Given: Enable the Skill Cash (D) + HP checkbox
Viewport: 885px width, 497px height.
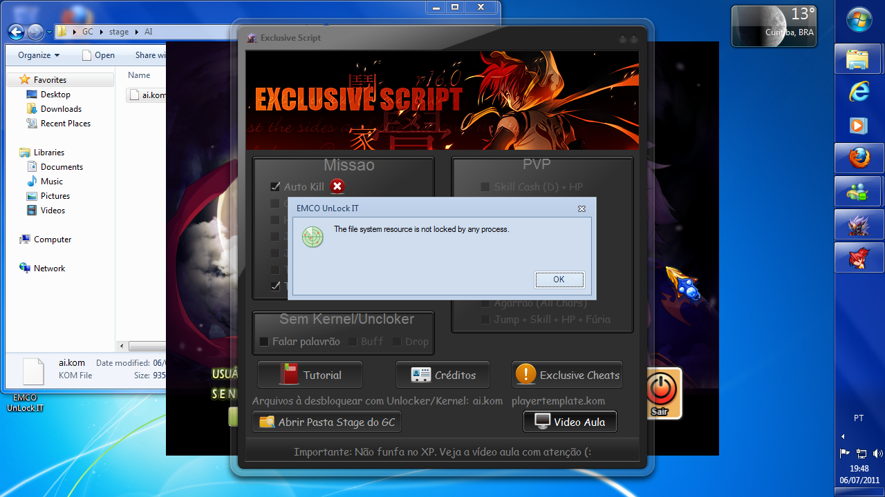Looking at the screenshot, I should point(485,187).
